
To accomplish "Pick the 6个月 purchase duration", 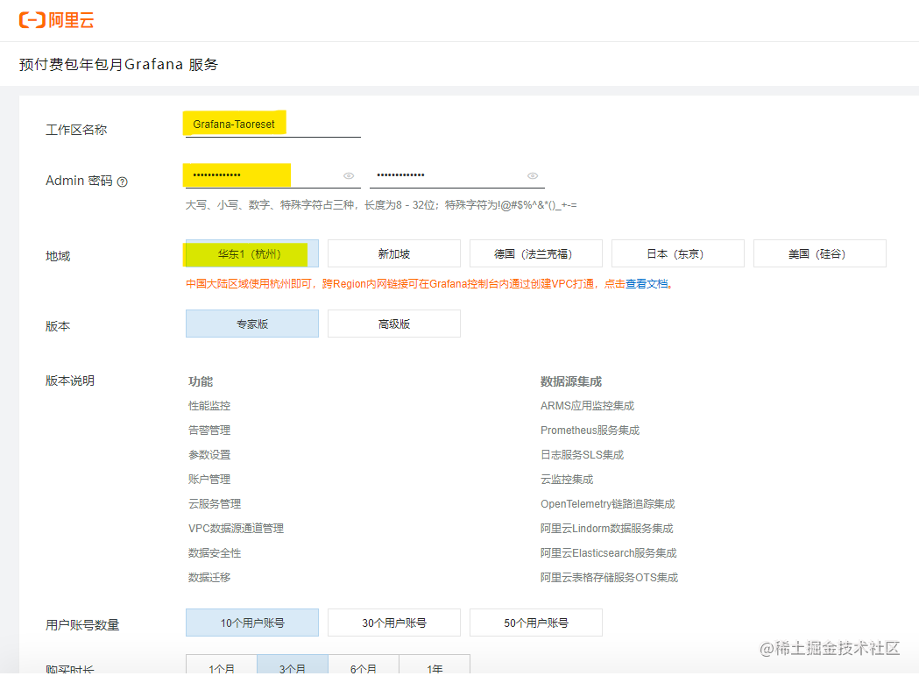I will (x=364, y=665).
